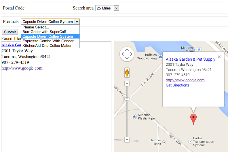Close the map info window
Screen dimensions: 228x152
219,57
